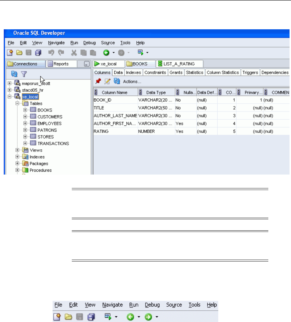The width and height of the screenshot is (291, 322).
Task: Click the NUMBER data type cell
Action: (157, 131)
